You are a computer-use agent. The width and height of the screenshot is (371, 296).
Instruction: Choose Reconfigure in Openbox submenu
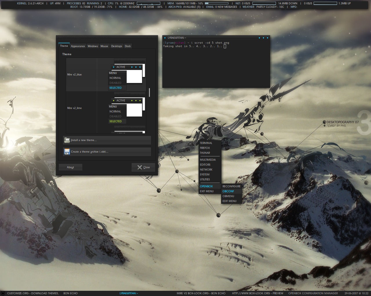pyautogui.click(x=231, y=186)
